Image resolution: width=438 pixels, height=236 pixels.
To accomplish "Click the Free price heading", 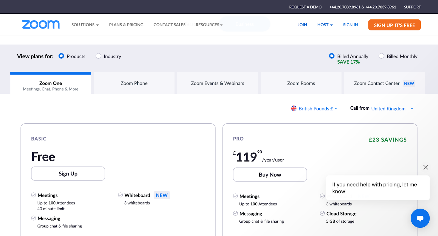I will 43,157.
